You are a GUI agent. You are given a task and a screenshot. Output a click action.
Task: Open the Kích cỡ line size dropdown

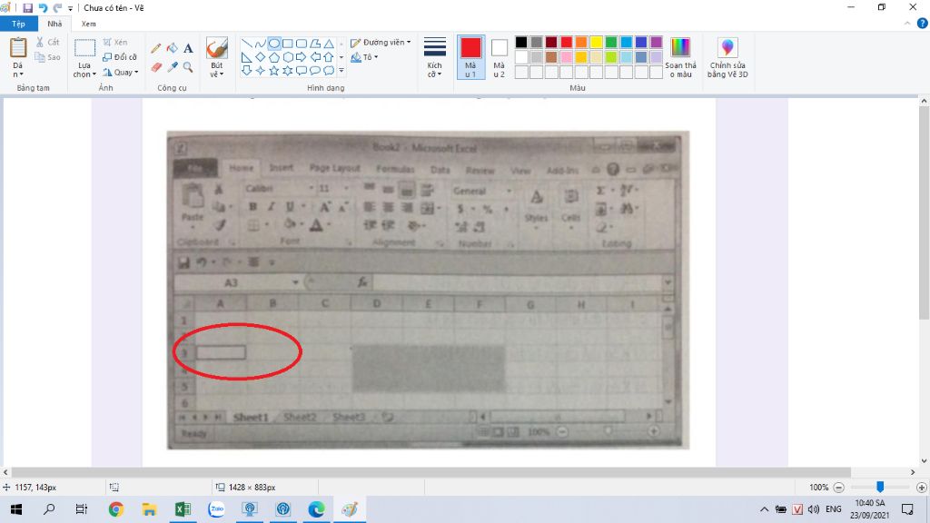(x=435, y=57)
